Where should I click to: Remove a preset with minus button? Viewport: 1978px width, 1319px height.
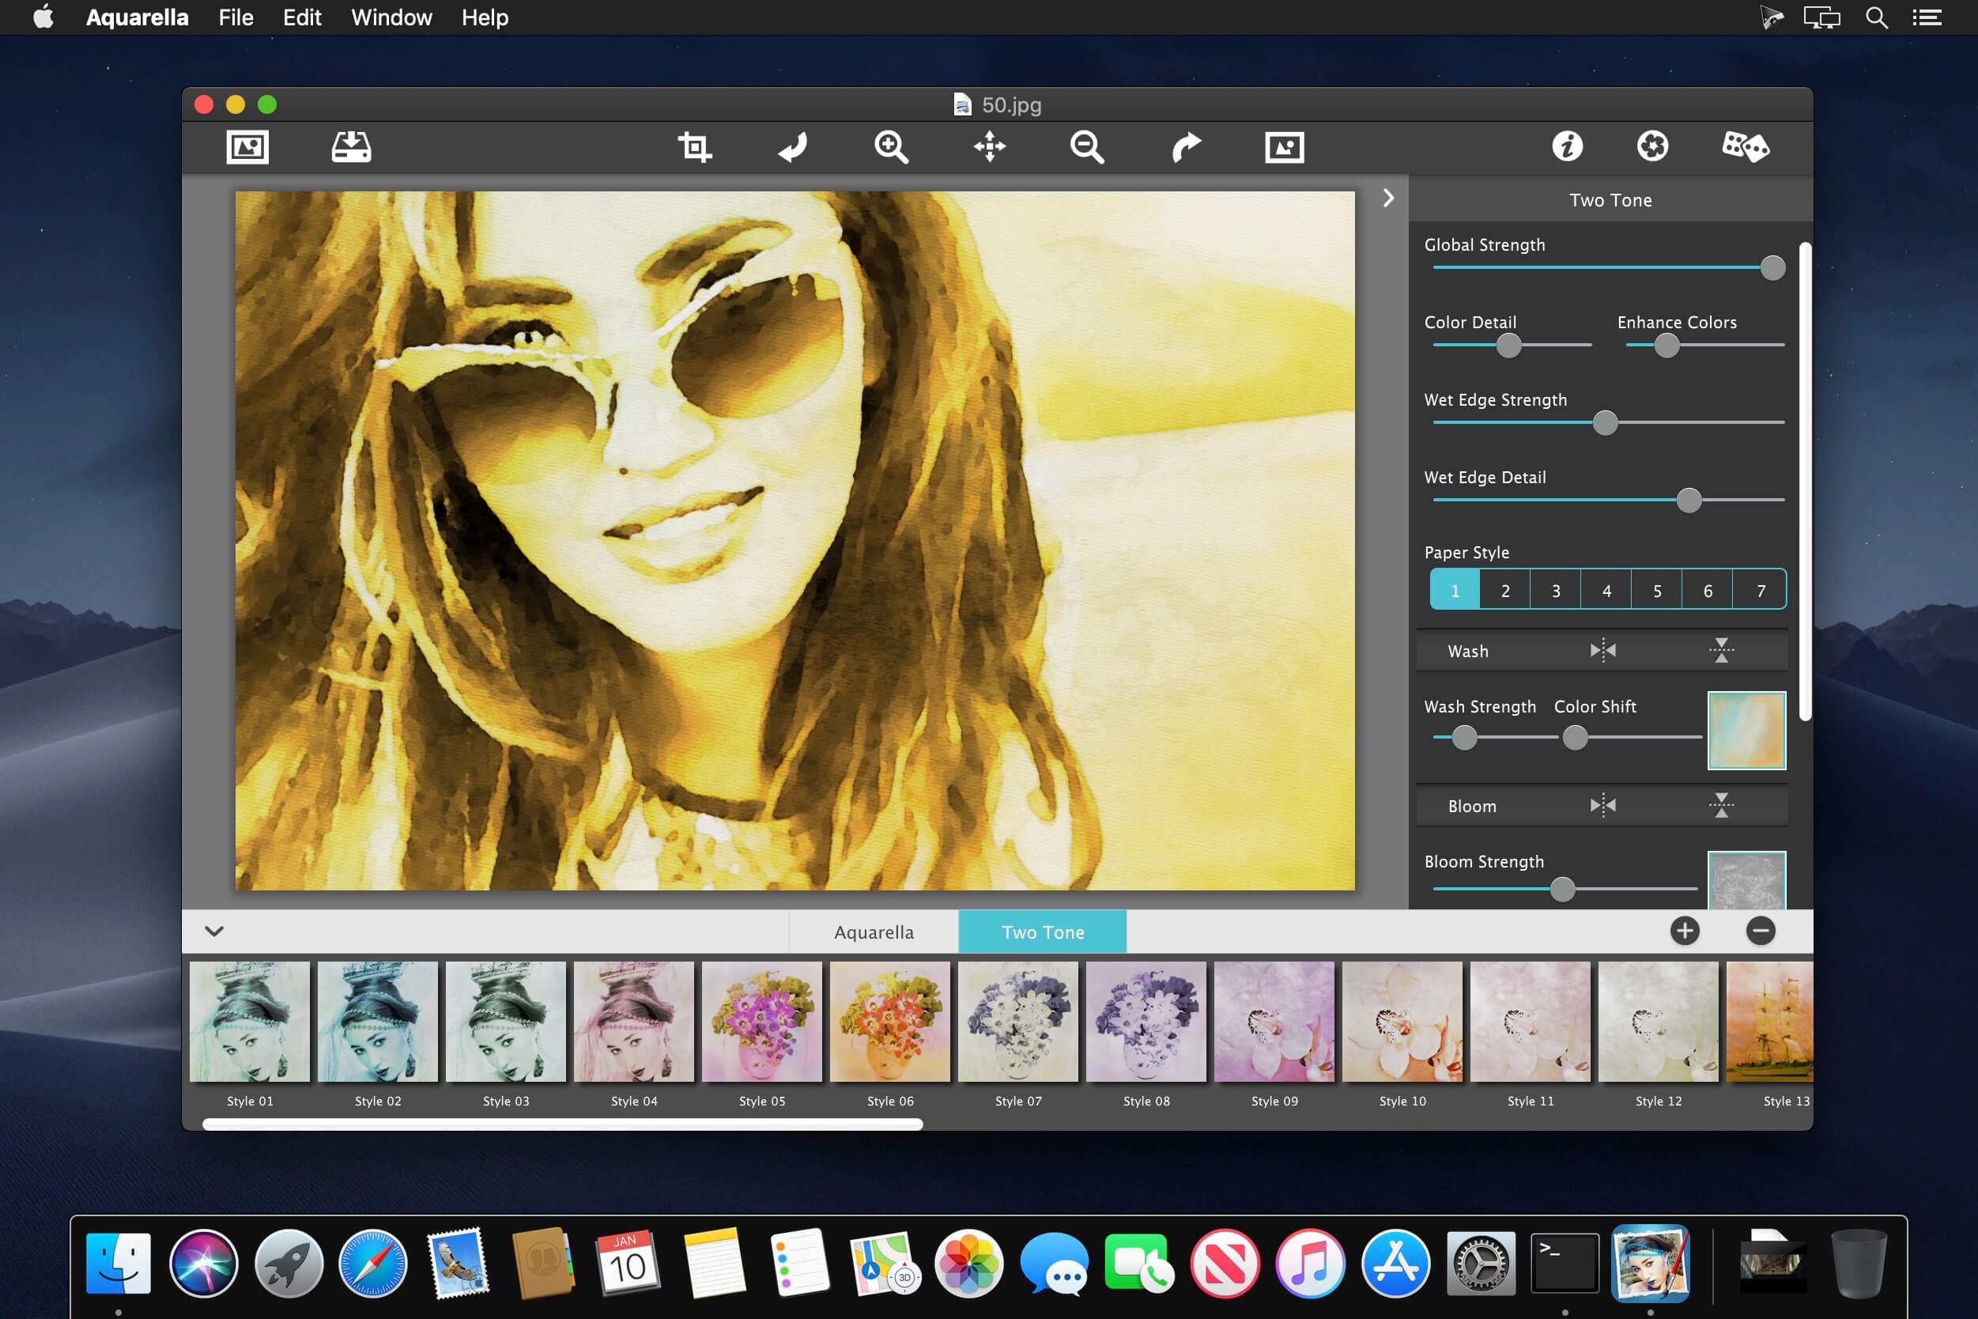[1760, 932]
